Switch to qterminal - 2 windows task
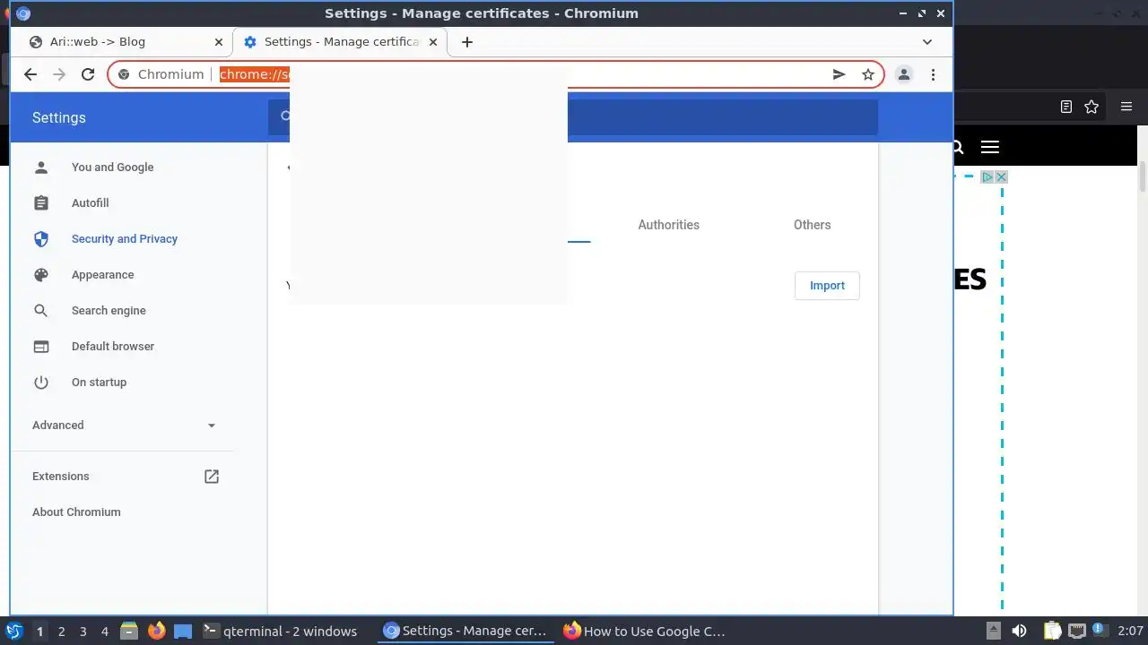Screen dimensions: 1148x645 [x=280, y=632]
